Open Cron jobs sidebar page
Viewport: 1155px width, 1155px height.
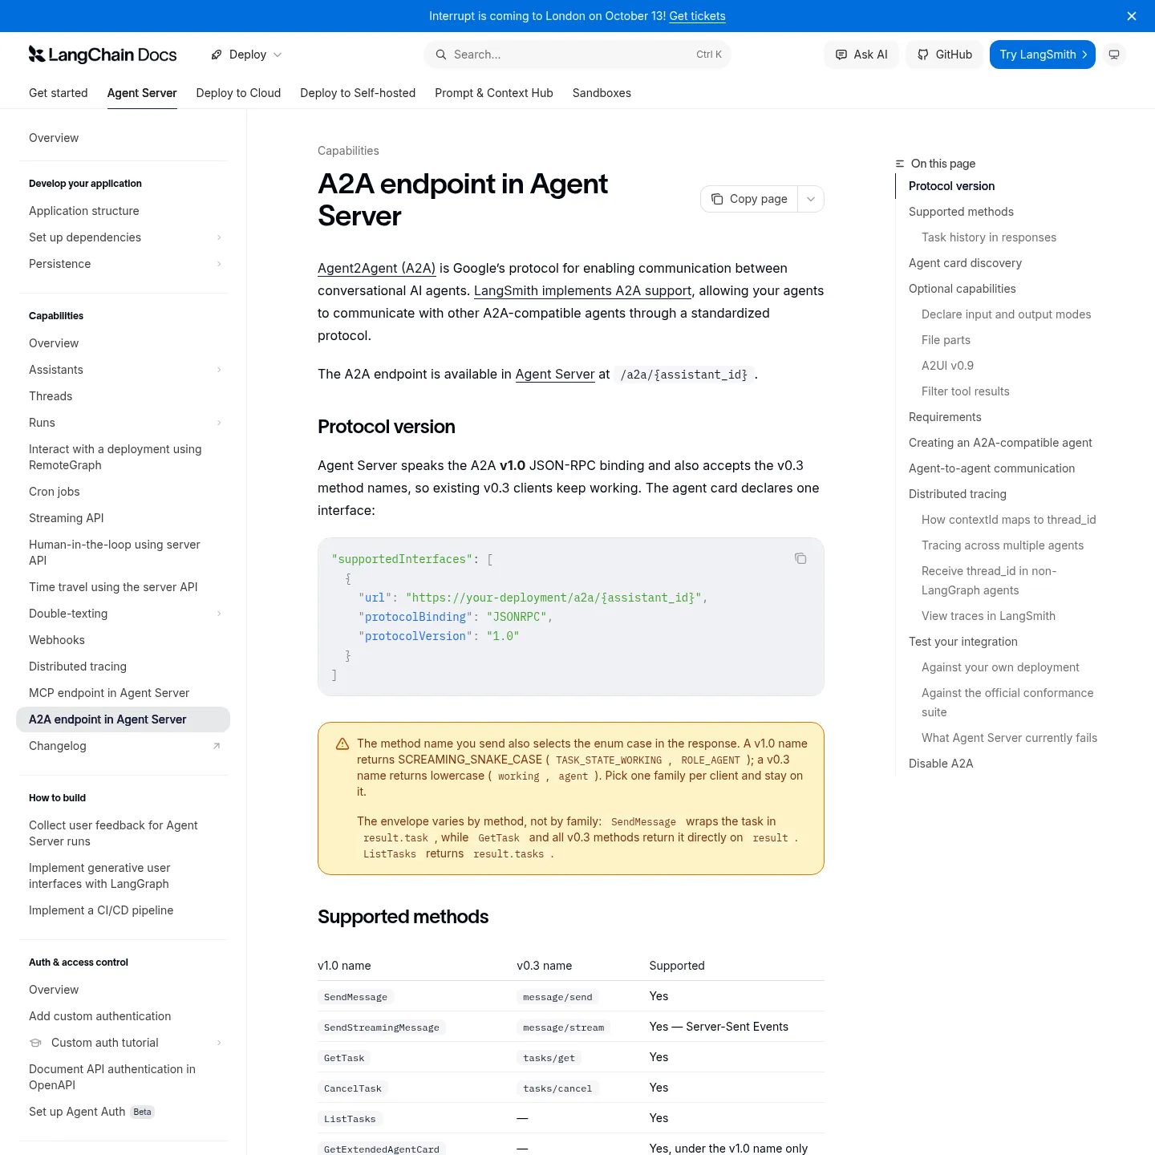coord(123,492)
